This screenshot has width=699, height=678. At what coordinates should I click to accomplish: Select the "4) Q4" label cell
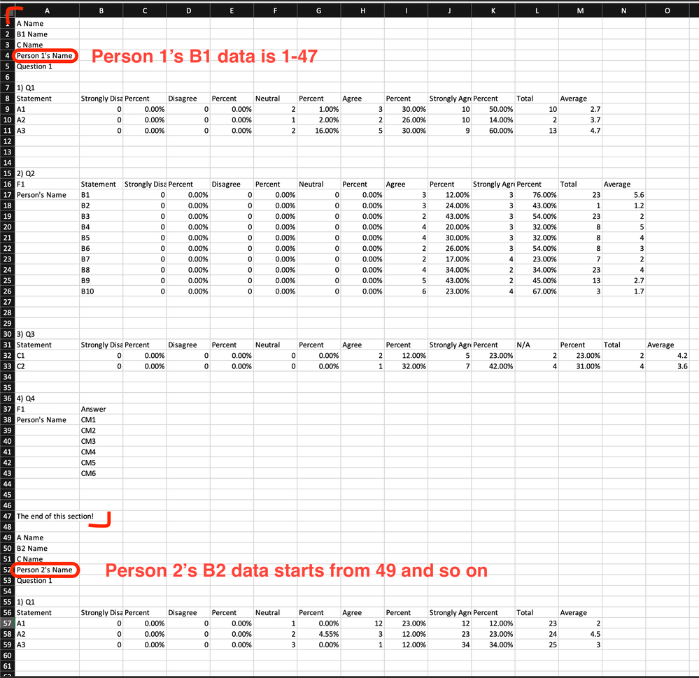(x=46, y=398)
